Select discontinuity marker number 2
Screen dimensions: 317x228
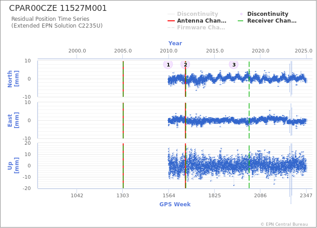point(185,65)
